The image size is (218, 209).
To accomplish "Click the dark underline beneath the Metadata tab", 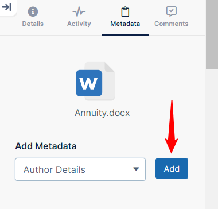I will click(125, 35).
